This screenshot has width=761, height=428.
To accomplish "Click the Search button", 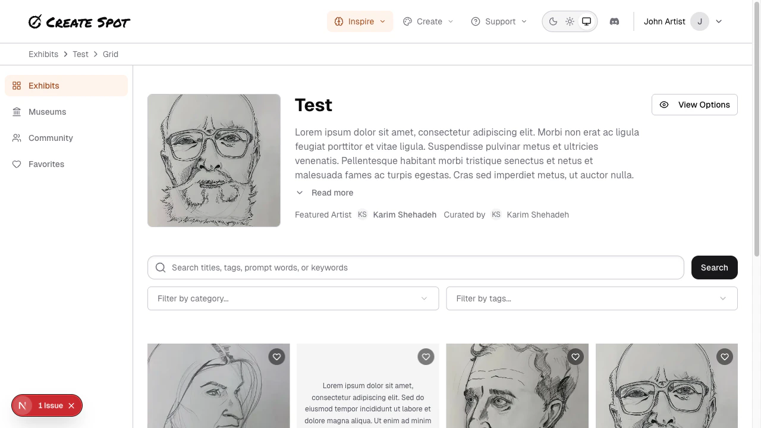I will [714, 267].
